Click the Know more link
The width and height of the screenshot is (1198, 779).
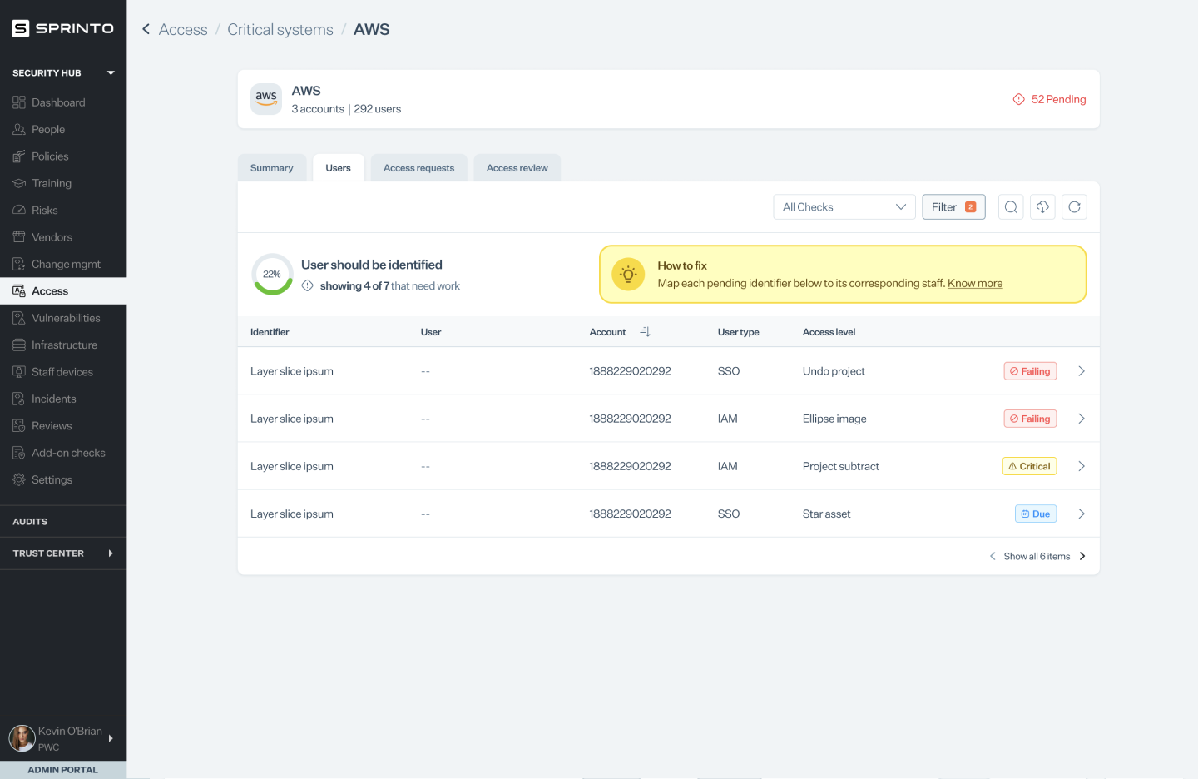pyautogui.click(x=975, y=284)
